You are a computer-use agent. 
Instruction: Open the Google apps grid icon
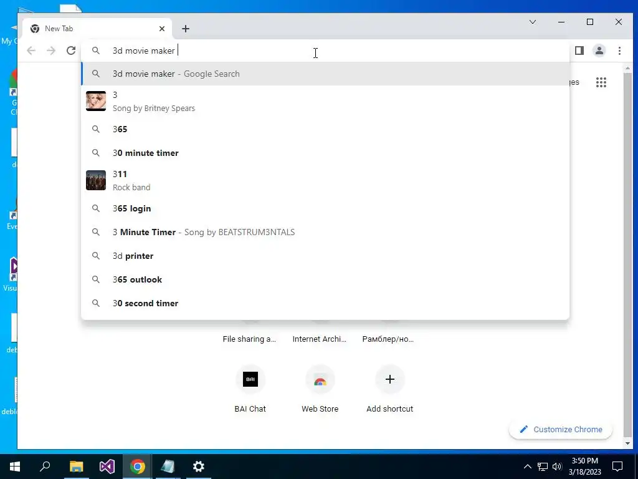tap(601, 82)
